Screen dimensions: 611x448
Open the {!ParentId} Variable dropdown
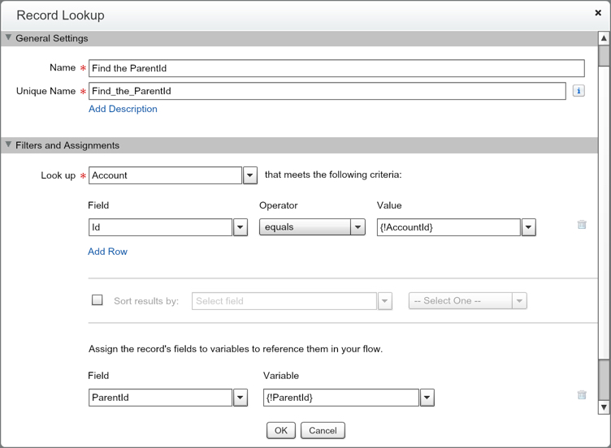tap(427, 398)
